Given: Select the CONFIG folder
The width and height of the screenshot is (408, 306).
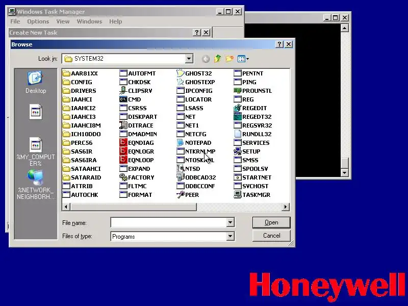Looking at the screenshot, I should point(78,82).
